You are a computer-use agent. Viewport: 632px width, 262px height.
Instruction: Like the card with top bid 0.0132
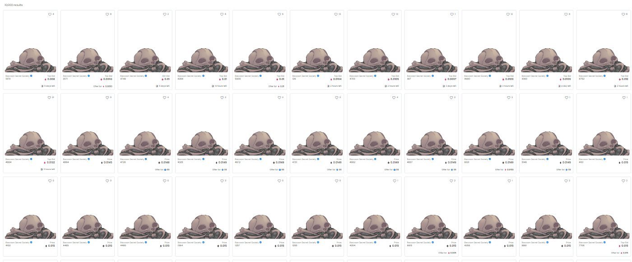click(50, 98)
